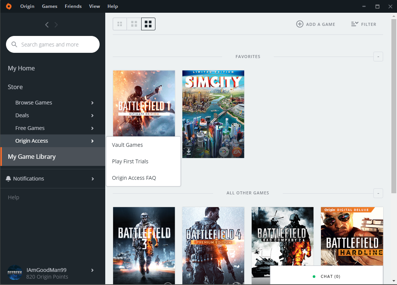
Task: Open Notifications in sidebar
Action: tap(28, 179)
